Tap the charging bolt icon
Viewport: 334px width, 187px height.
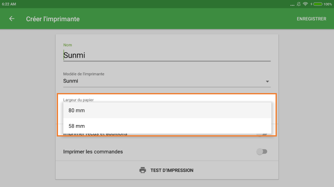[x=311, y=4]
